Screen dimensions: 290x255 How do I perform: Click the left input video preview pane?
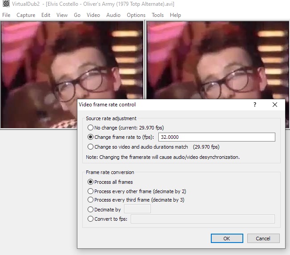(x=72, y=74)
